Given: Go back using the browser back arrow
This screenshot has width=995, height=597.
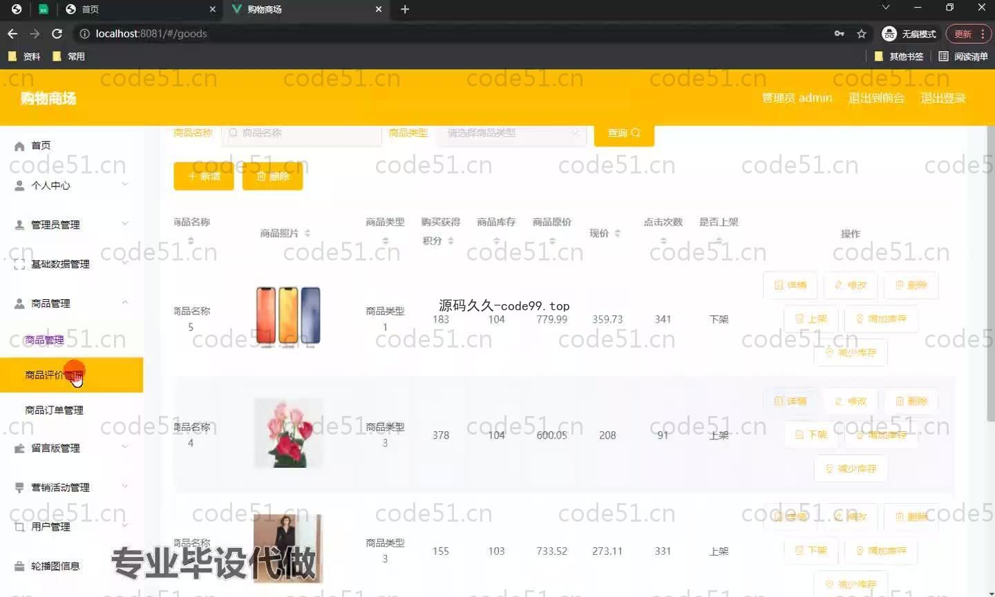Looking at the screenshot, I should (x=12, y=33).
